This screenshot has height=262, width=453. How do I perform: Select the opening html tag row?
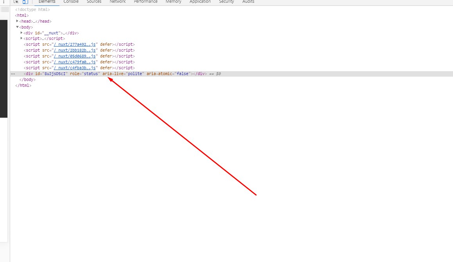22,15
